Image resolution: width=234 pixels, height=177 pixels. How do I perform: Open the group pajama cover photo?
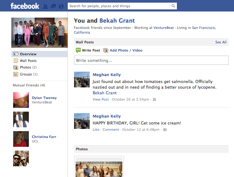40,33
